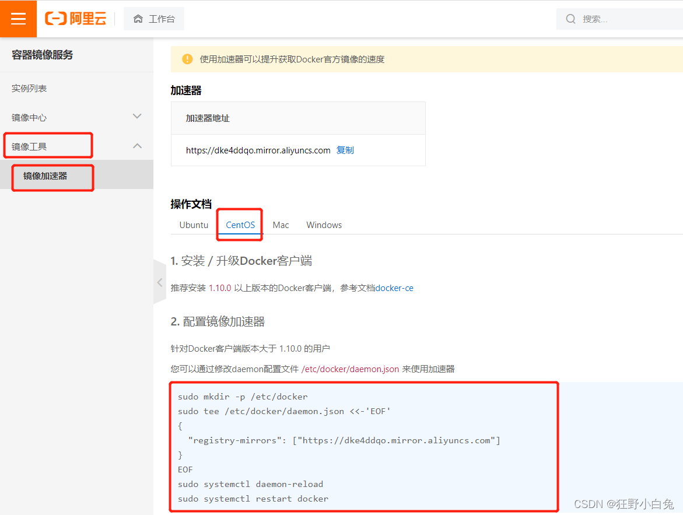Click the /etc/docker/daemon.json path text

[350, 369]
